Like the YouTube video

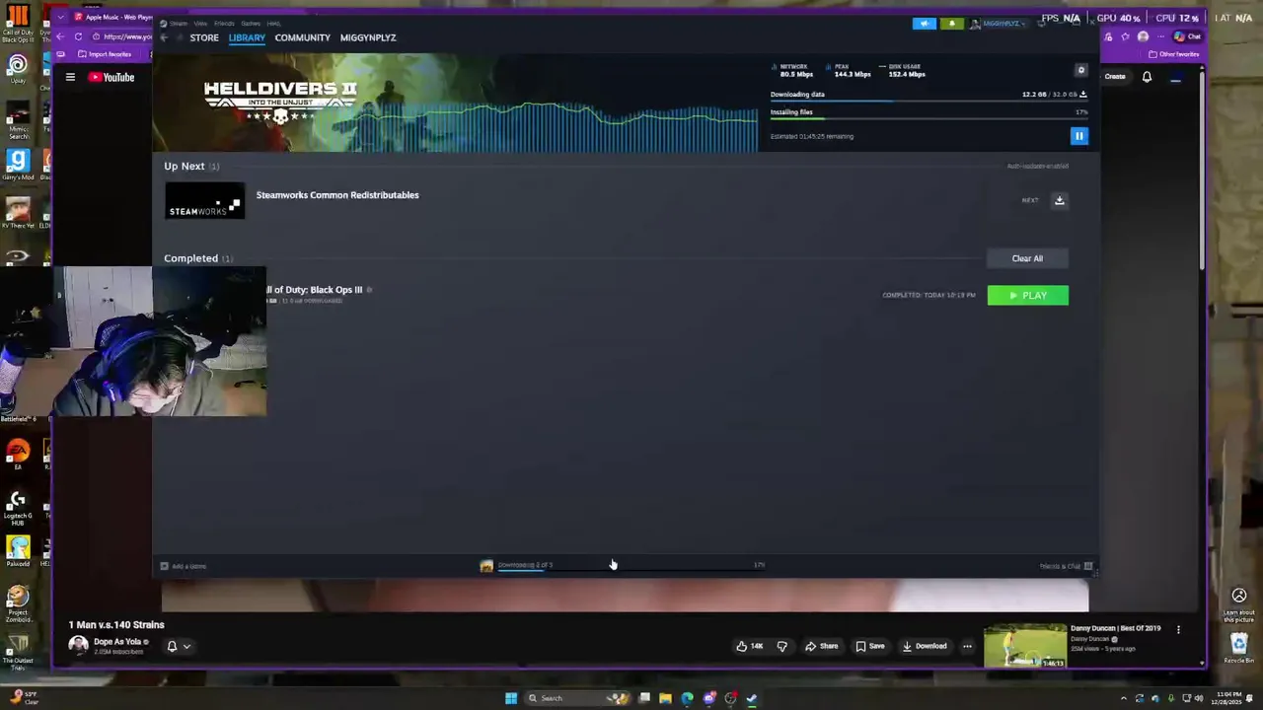(x=750, y=646)
